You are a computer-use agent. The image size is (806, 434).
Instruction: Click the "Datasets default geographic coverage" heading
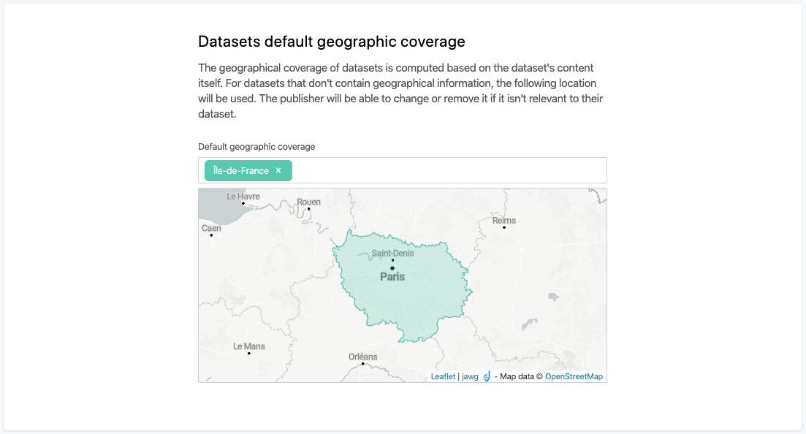pyautogui.click(x=332, y=41)
